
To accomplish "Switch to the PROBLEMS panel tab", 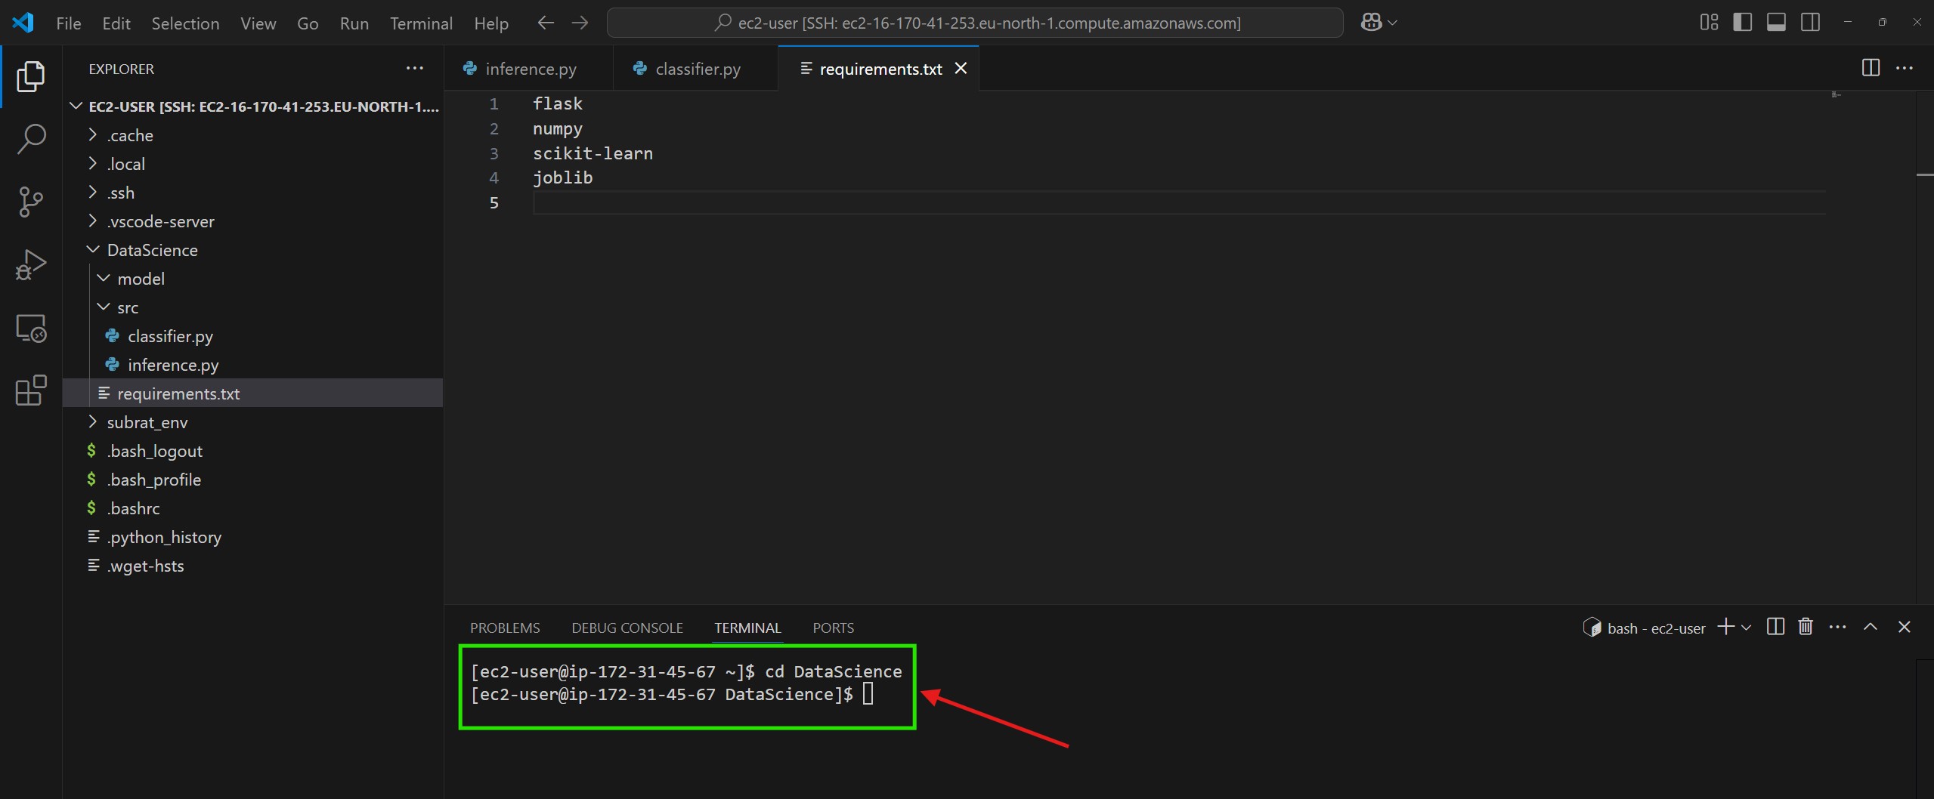I will click(505, 628).
